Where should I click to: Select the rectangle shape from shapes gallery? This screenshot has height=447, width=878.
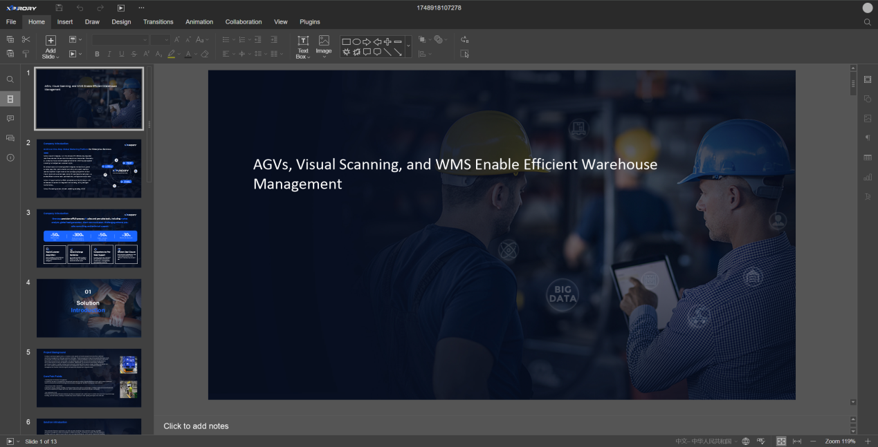pyautogui.click(x=346, y=41)
